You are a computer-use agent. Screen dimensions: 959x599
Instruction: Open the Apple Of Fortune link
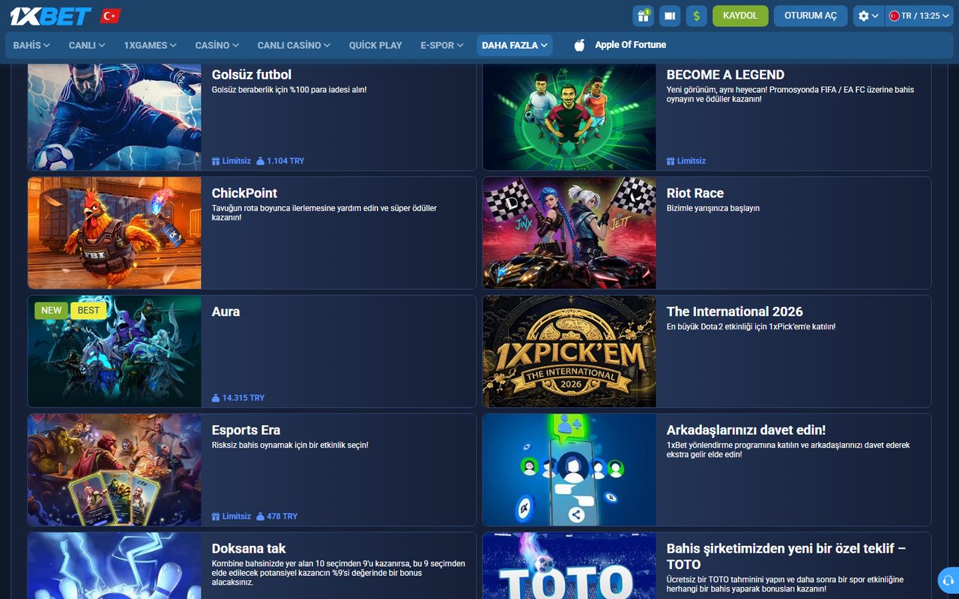coord(630,45)
